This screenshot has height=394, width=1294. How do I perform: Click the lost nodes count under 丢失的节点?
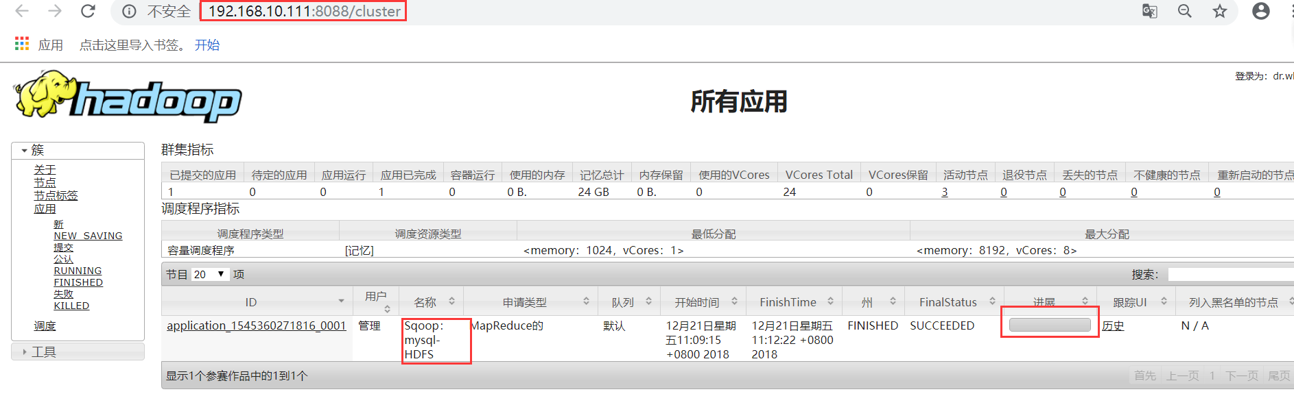coord(1063,192)
